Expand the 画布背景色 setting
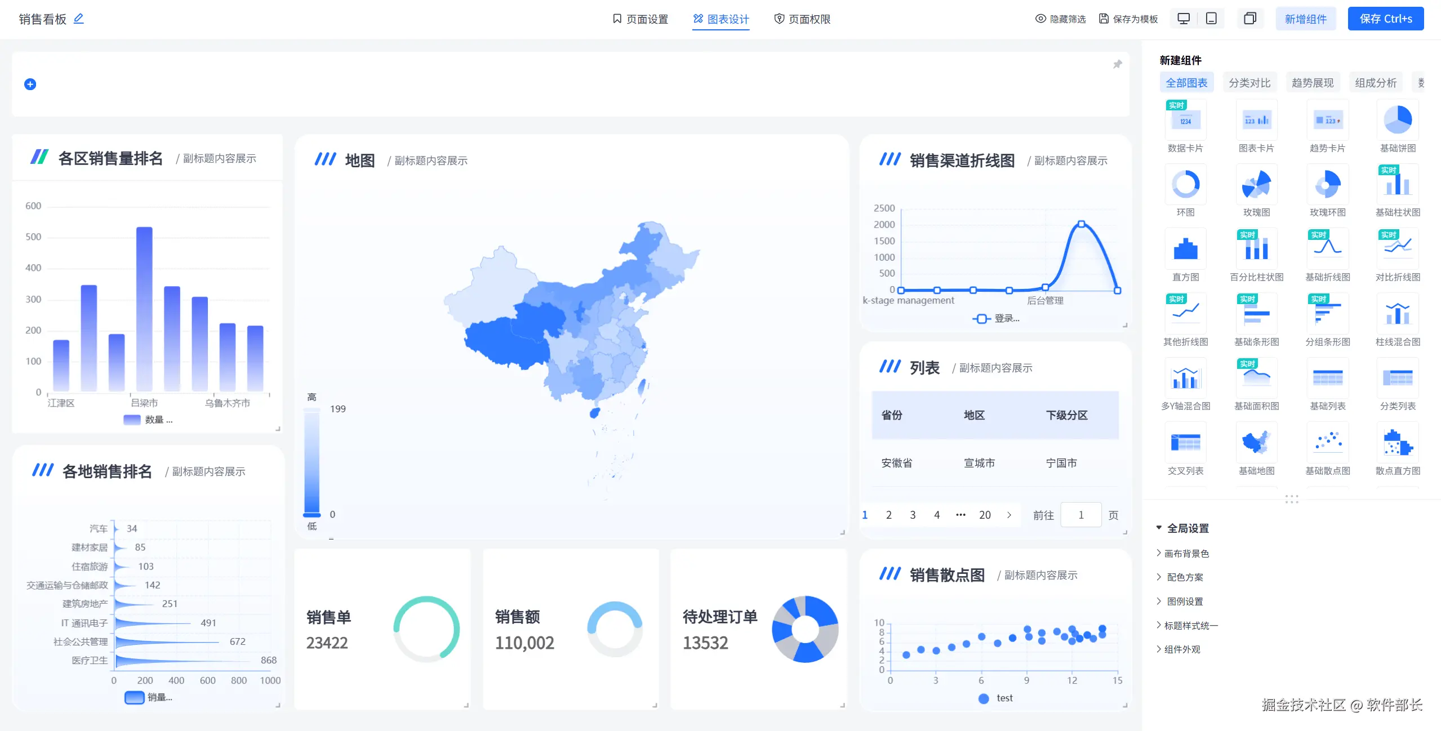 coord(1186,554)
